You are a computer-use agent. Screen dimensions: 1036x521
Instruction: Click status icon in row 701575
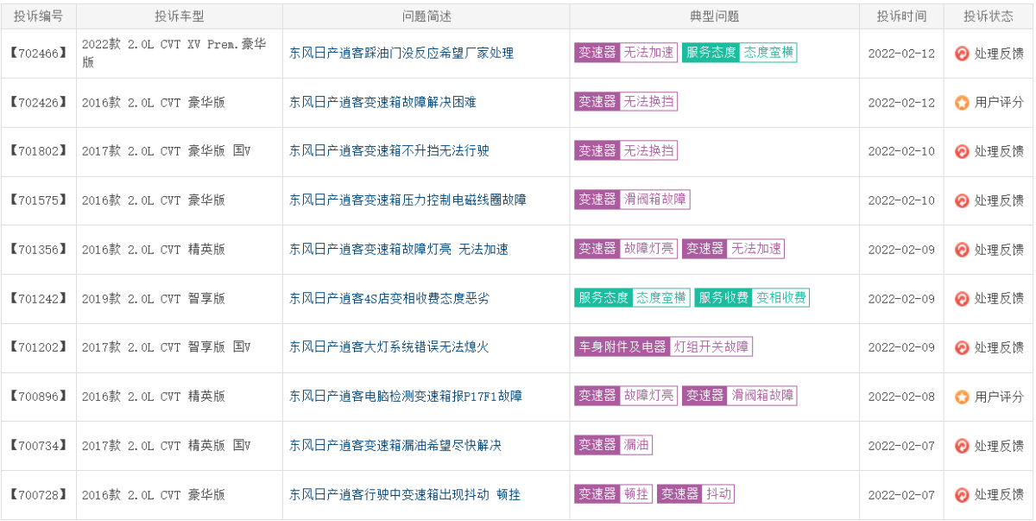(x=962, y=200)
